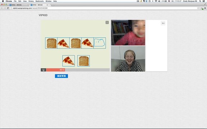Pause the lesson recording playback
This screenshot has height=129, width=207.
[x=43, y=70]
